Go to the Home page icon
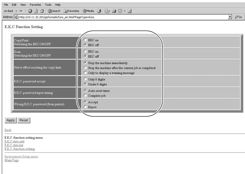This screenshot has width=245, height=174. coord(42,11)
